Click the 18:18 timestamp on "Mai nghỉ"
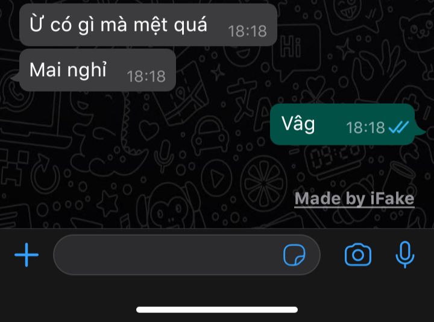 point(146,76)
